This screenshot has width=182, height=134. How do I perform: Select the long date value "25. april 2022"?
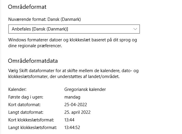77,112
